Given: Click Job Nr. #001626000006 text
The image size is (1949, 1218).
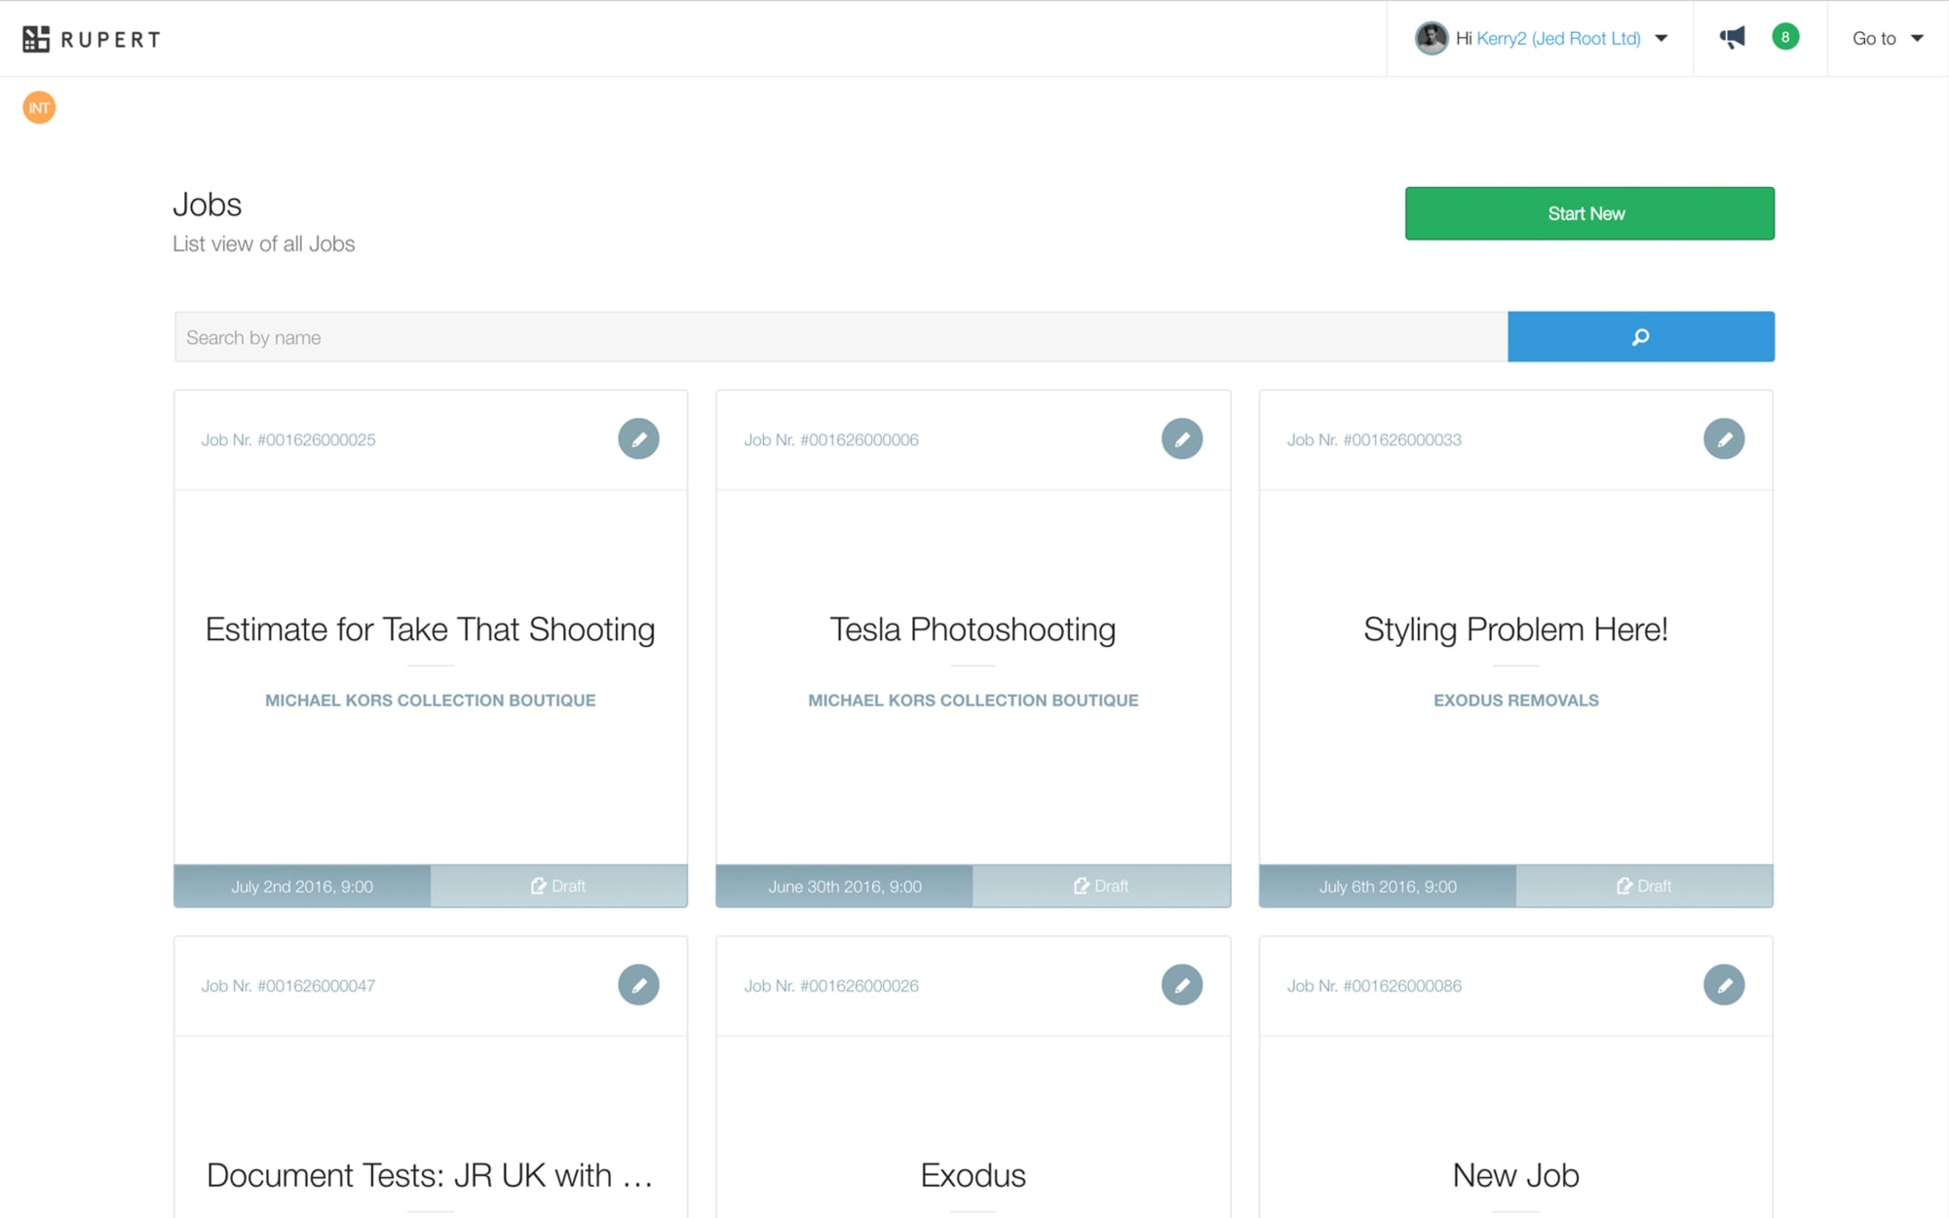Looking at the screenshot, I should 831,439.
